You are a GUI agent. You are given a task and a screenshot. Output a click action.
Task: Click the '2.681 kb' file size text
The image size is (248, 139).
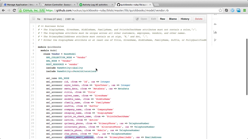70,19
